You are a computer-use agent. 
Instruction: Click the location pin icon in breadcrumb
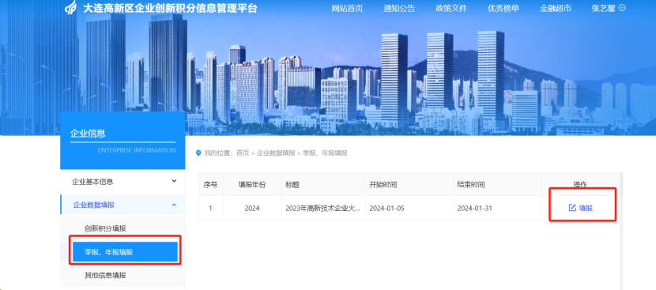[198, 153]
